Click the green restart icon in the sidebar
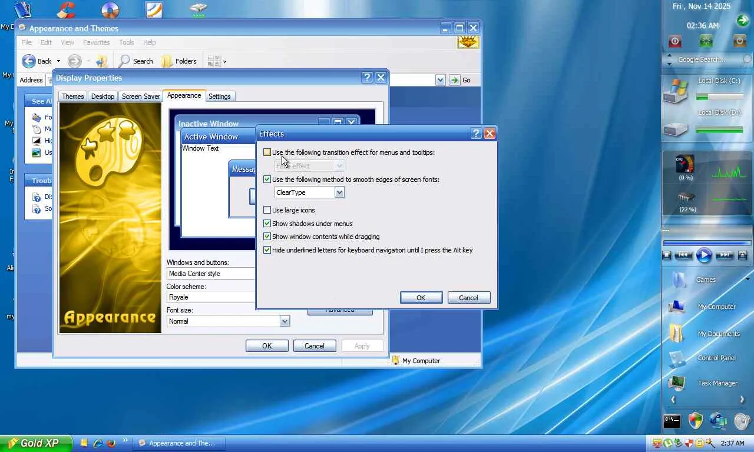Viewport: 754px width, 452px height. [x=706, y=41]
